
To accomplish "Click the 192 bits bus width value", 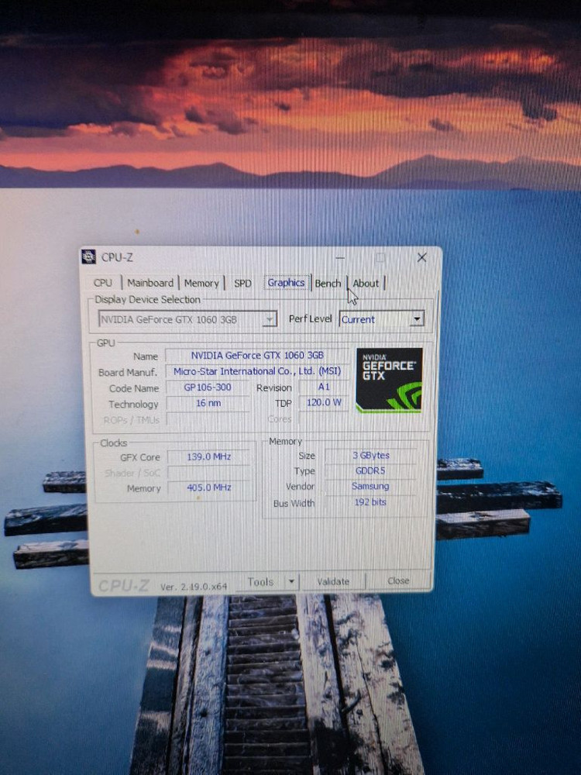I will click(x=370, y=502).
